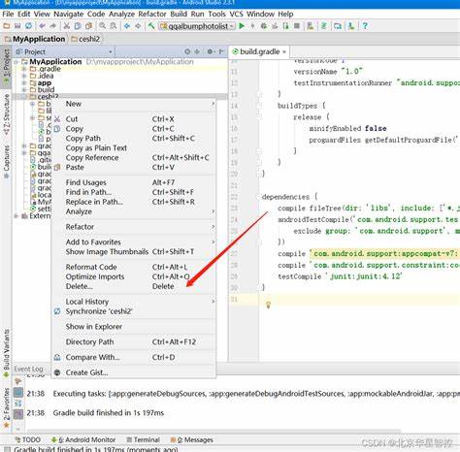The image size is (460, 452).
Task: Expand the .gradle folder node
Action: (x=24, y=69)
